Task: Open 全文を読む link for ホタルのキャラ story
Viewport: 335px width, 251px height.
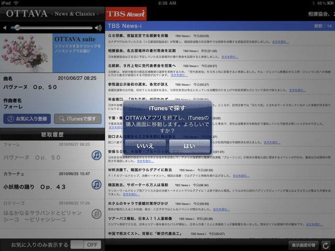Action: (x=221, y=209)
